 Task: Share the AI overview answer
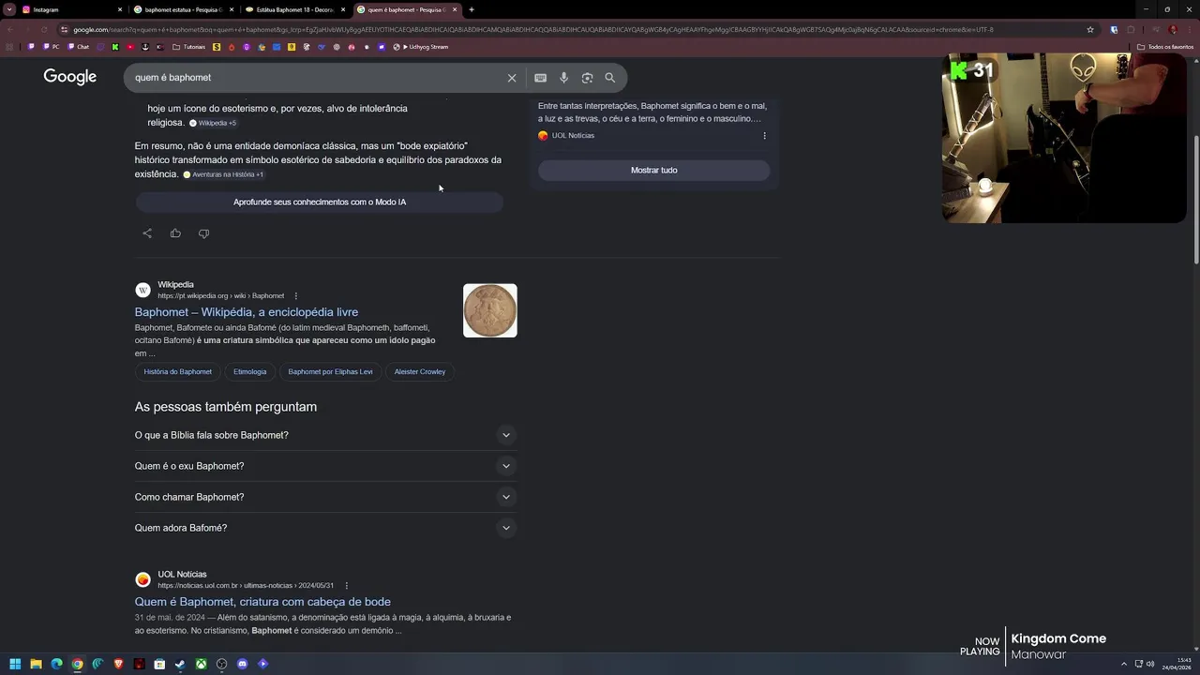click(147, 233)
